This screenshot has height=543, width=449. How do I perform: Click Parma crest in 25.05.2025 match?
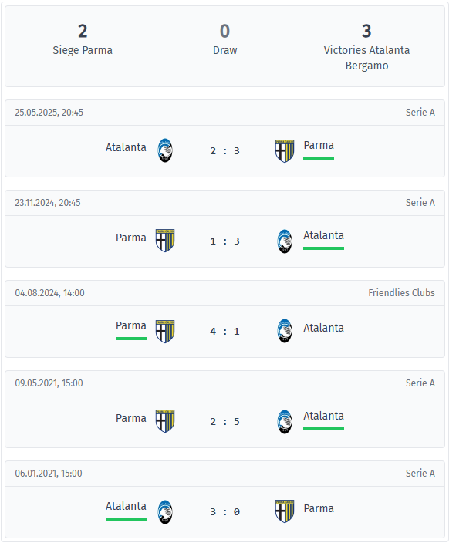[285, 150]
